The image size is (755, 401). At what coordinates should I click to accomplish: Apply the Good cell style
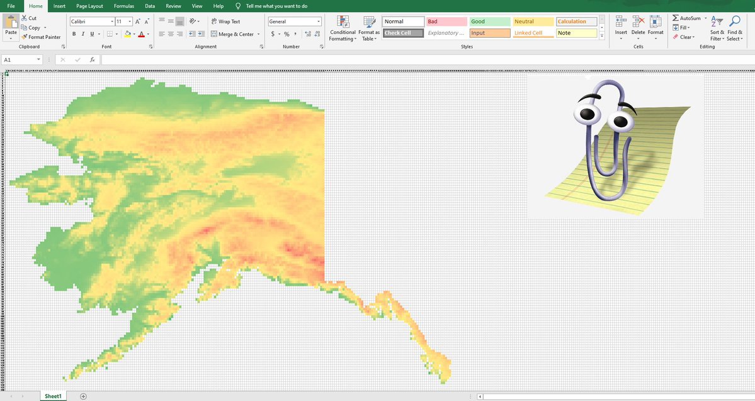coord(489,21)
